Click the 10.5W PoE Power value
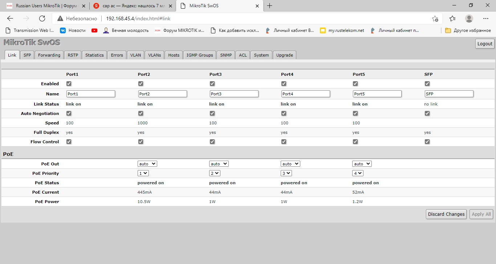This screenshot has width=496, height=264. tap(144, 202)
